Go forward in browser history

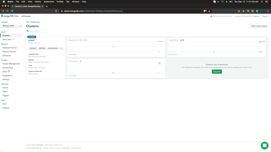[x=8, y=11]
